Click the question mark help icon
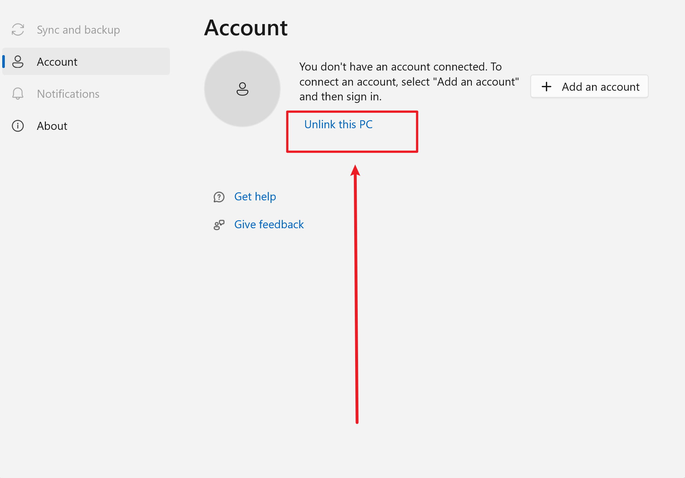Screen dimensions: 685x478 [219, 197]
